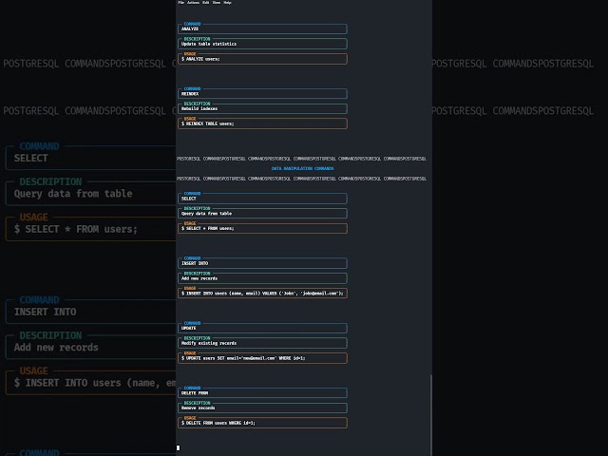Screen dimensions: 608x456
Task: Click the terminal cursor block at the prompt
Action: 178,447
